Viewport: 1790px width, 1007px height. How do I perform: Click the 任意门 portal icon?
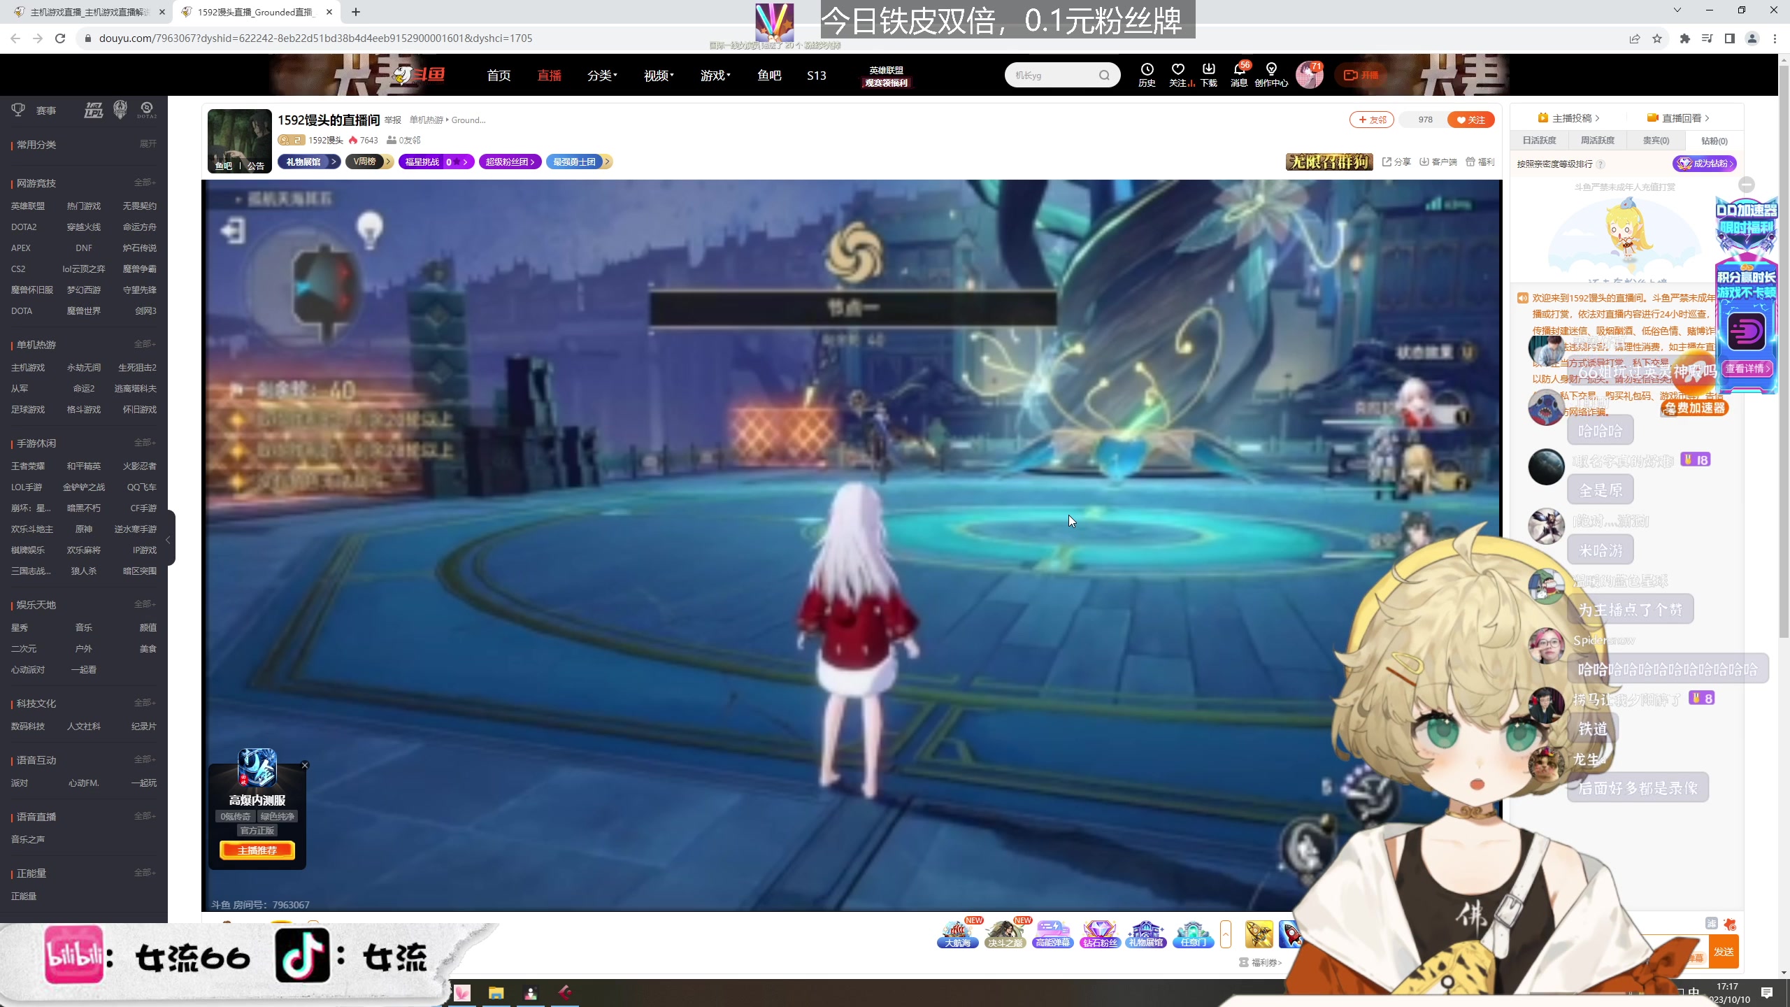(x=1193, y=934)
